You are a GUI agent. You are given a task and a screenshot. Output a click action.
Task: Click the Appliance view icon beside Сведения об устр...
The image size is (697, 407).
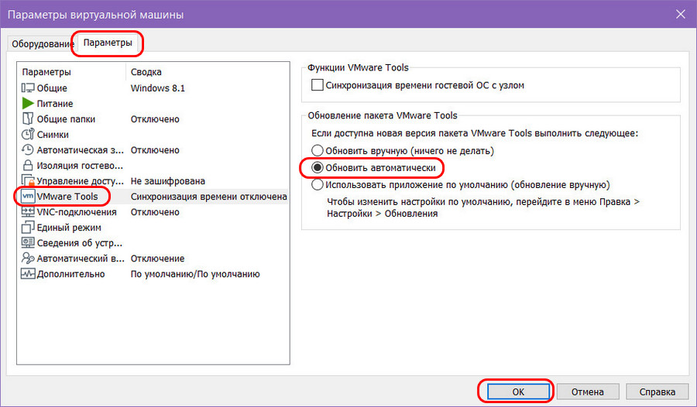(x=28, y=243)
